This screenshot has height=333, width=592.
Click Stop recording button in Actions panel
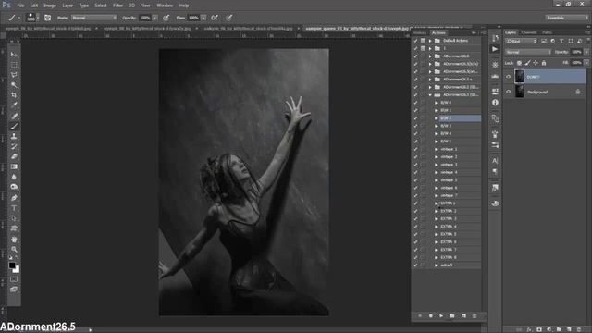click(x=420, y=316)
